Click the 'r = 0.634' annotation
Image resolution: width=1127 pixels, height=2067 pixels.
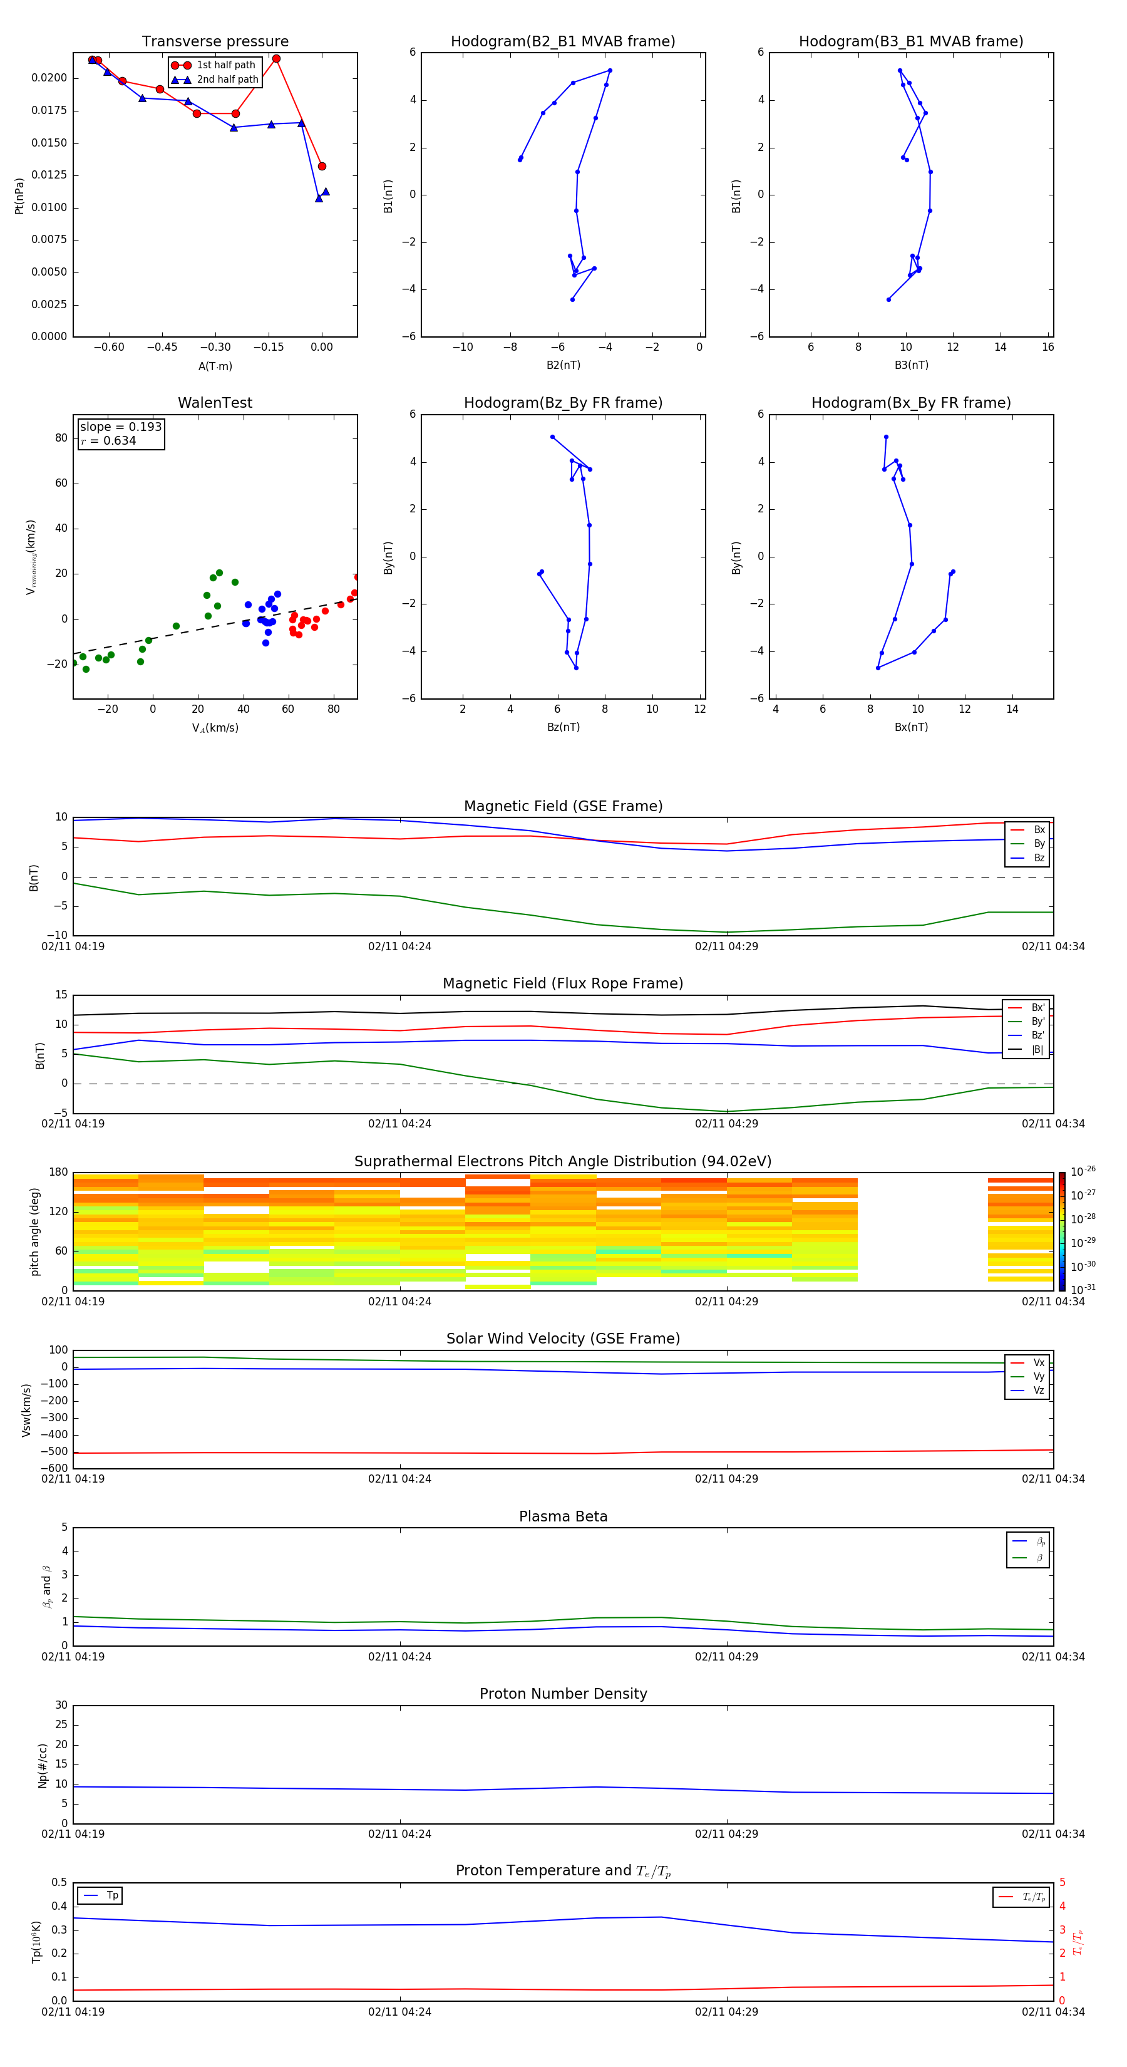(x=108, y=440)
